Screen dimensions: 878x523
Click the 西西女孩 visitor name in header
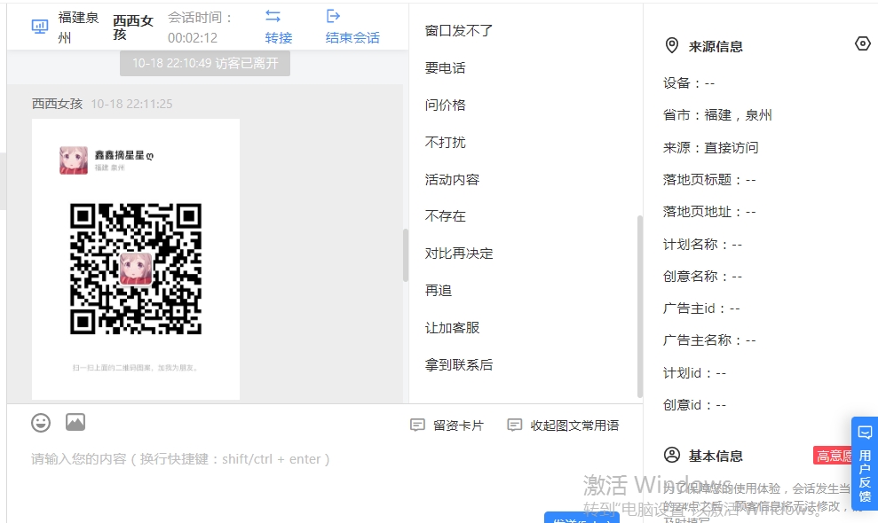[x=132, y=27]
